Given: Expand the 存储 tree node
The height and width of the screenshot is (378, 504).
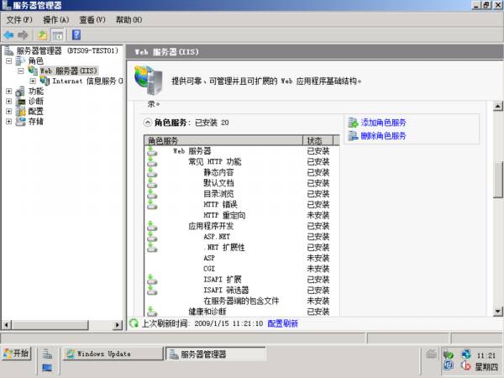Looking at the screenshot, I should 9,122.
